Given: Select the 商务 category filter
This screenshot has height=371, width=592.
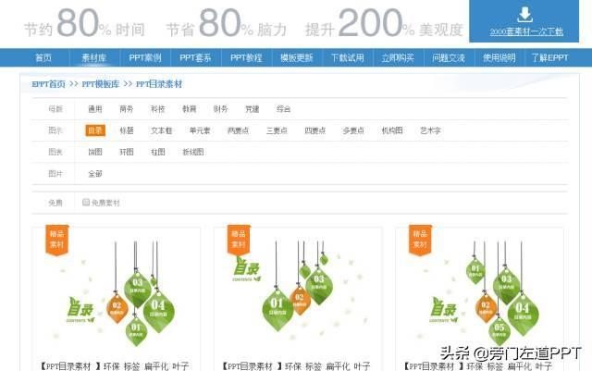Looking at the screenshot, I should 127,109.
